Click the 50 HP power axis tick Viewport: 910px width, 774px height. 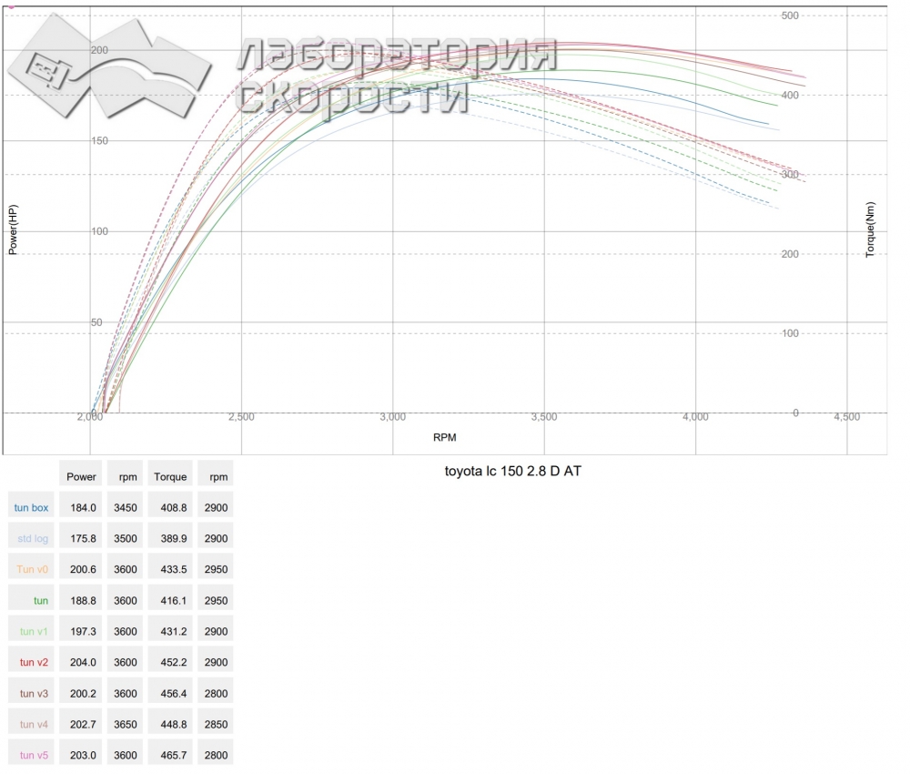pos(96,322)
